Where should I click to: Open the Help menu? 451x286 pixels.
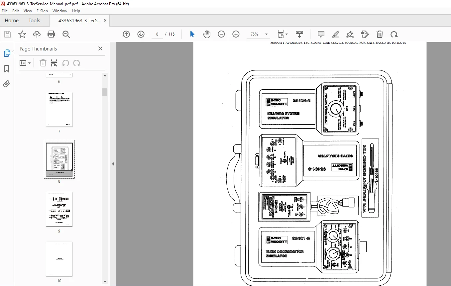[x=76, y=11]
